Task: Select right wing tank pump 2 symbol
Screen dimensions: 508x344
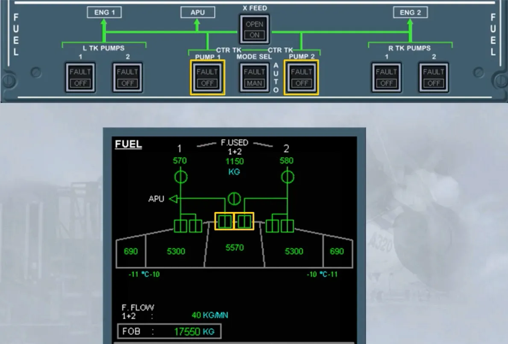Action: [x=288, y=226]
